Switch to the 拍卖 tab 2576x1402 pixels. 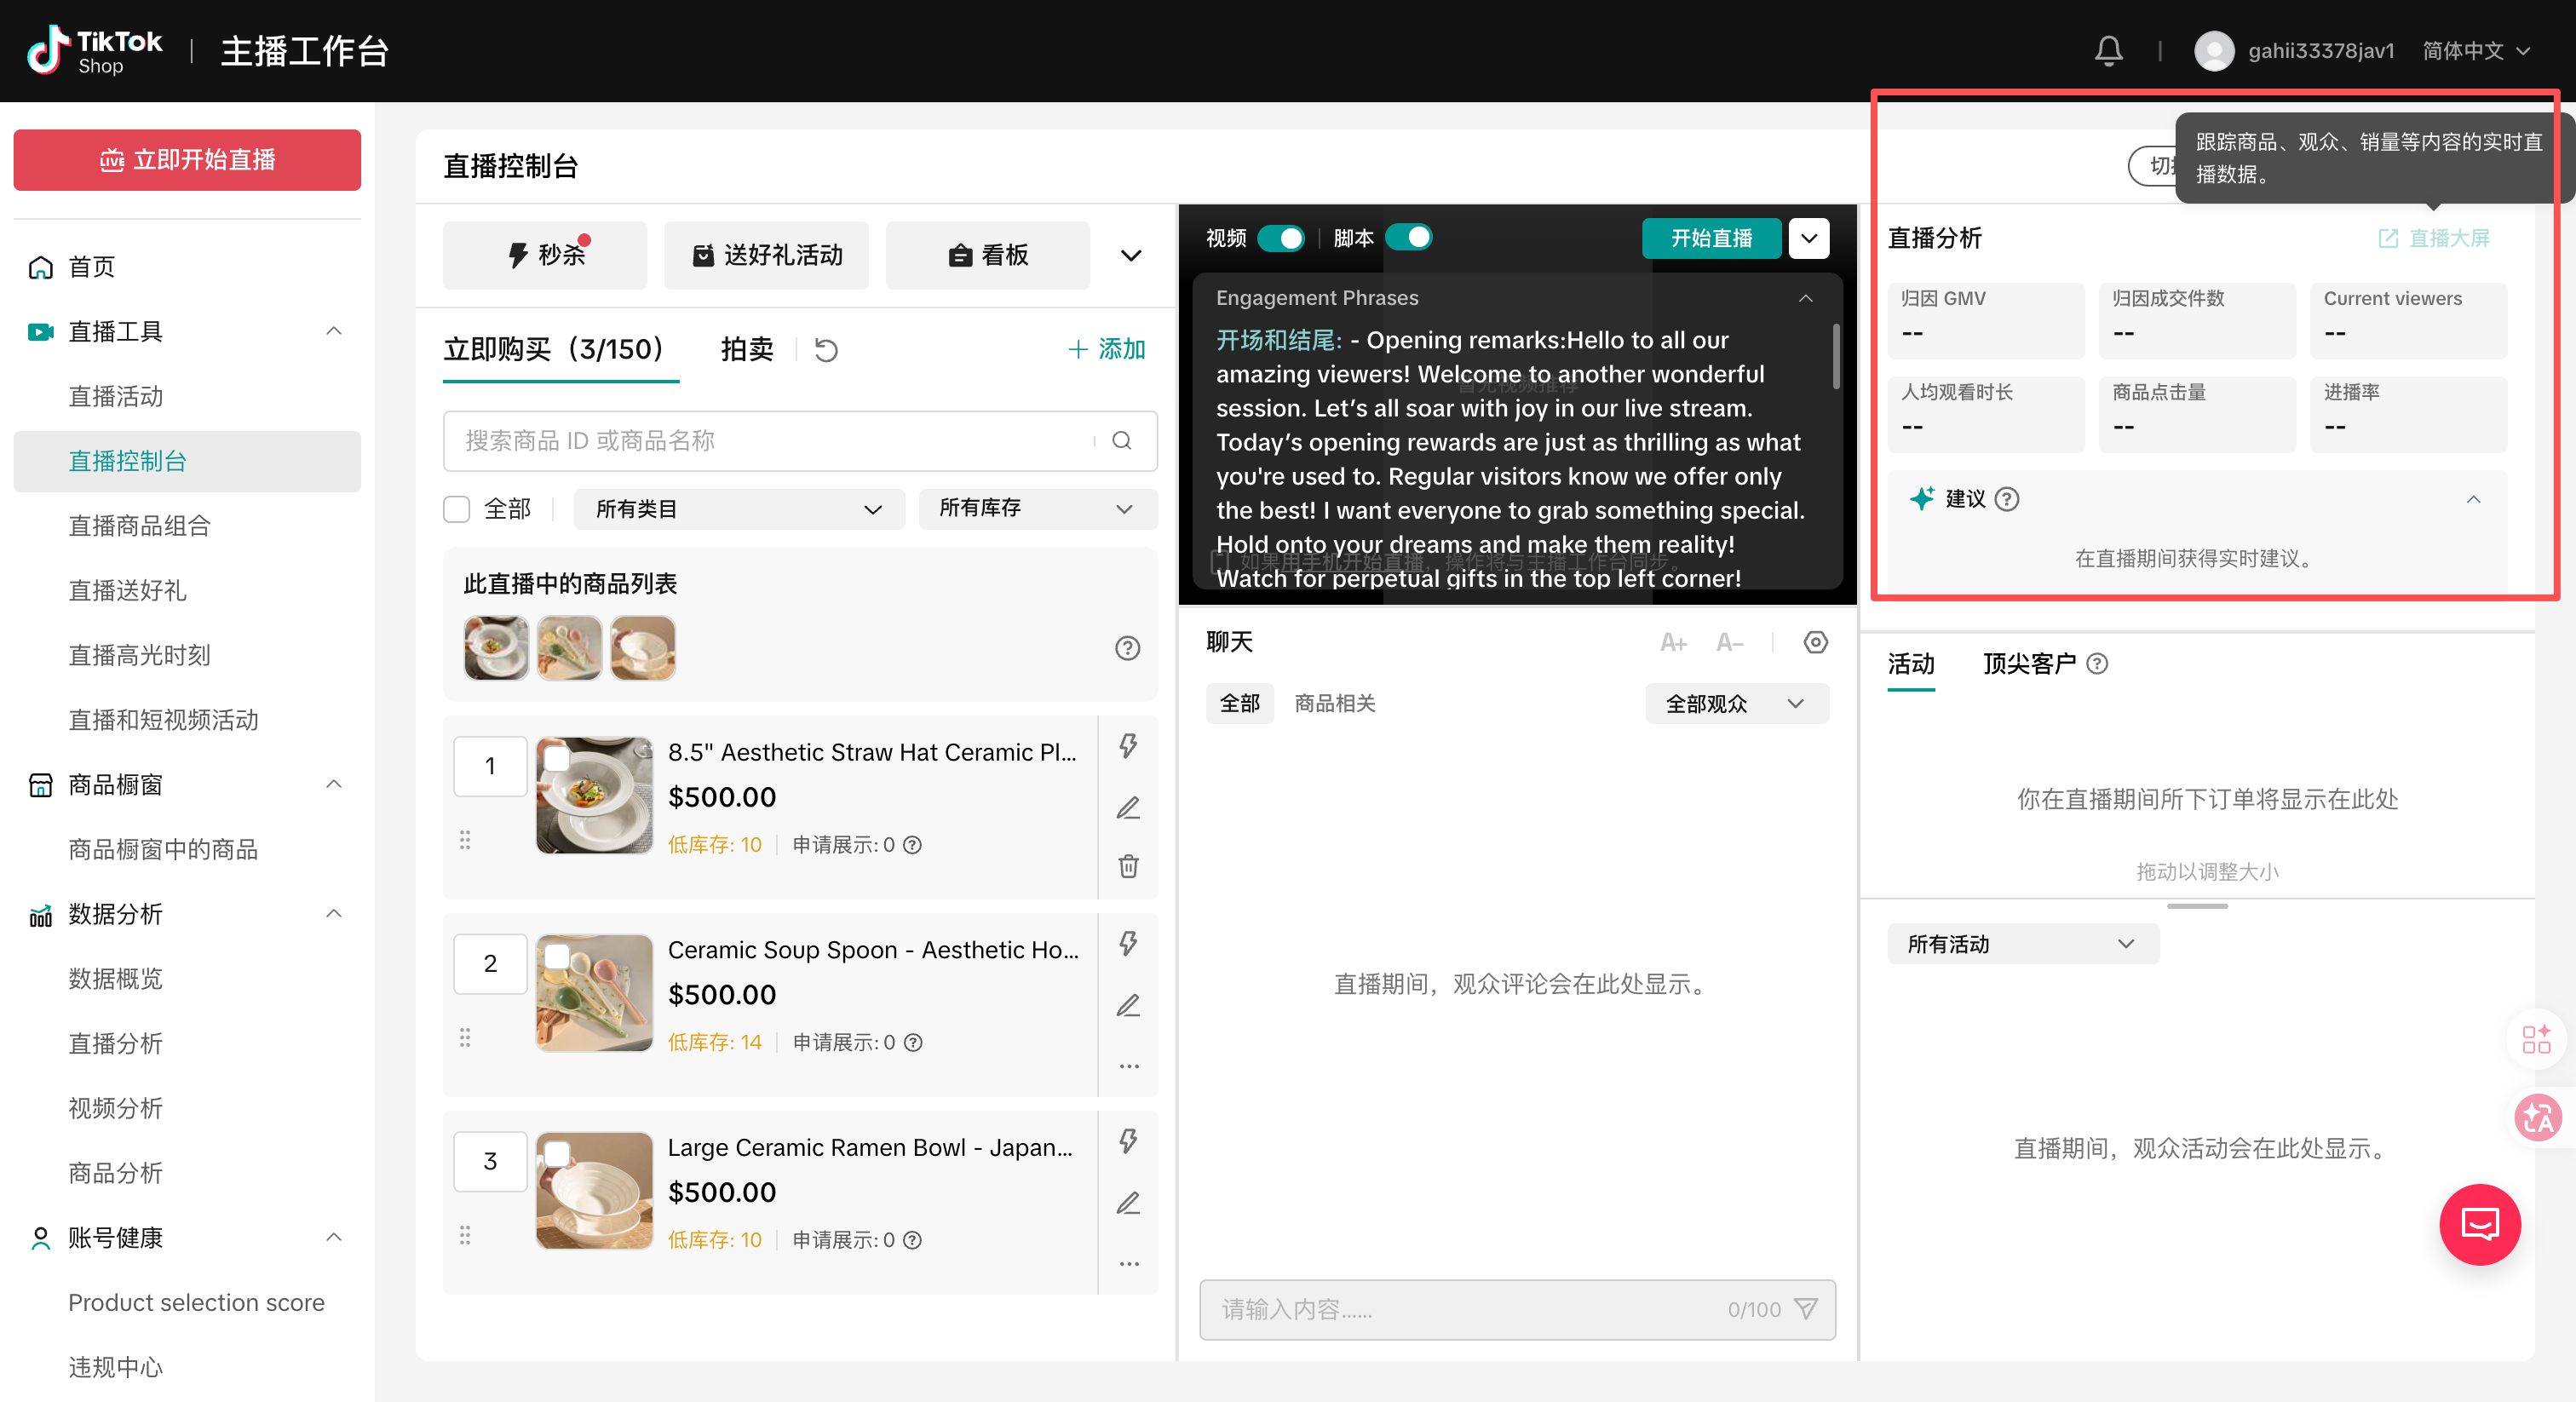747,349
